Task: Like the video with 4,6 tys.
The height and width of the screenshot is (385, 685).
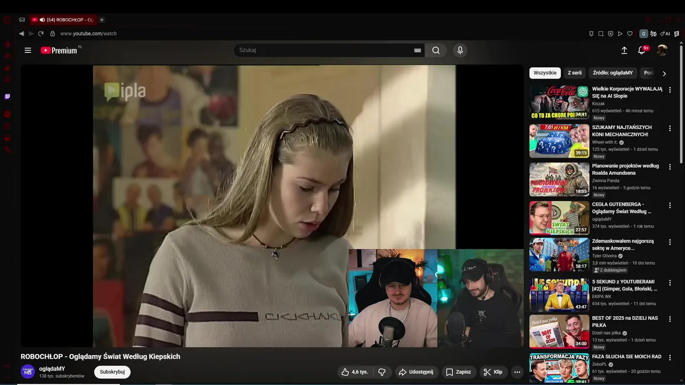Action: coord(355,372)
